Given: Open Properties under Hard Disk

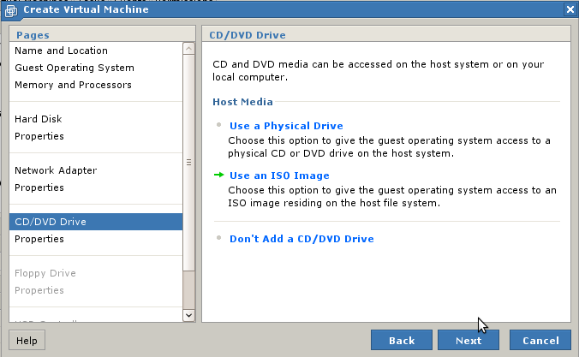Looking at the screenshot, I should coord(39,136).
